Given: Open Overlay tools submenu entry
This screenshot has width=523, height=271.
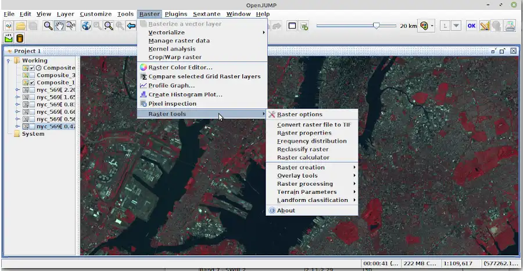Looking at the screenshot, I should click(x=312, y=176).
